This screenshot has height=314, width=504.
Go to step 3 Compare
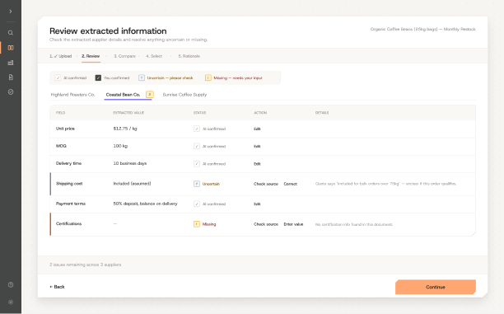click(x=124, y=56)
